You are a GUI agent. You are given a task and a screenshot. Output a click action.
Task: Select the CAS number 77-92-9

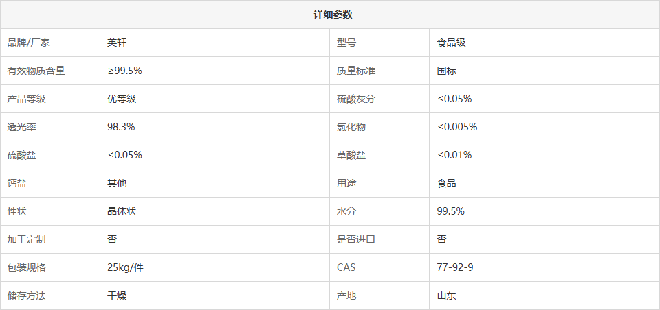click(455, 268)
